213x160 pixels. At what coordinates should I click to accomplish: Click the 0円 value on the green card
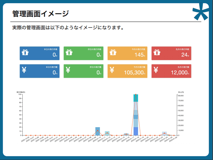99,73
